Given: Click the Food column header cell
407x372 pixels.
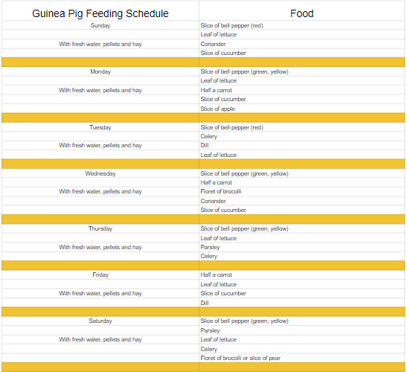Looking at the screenshot, I should (x=301, y=11).
